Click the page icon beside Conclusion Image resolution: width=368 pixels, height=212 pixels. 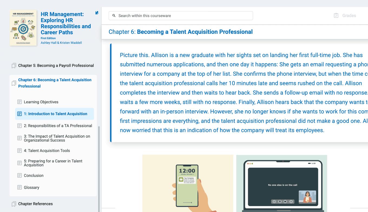coord(19,175)
